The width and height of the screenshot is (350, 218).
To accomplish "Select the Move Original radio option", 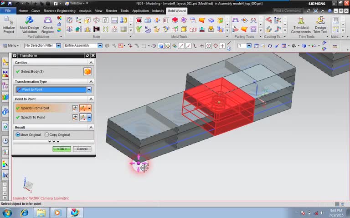I will (18, 135).
